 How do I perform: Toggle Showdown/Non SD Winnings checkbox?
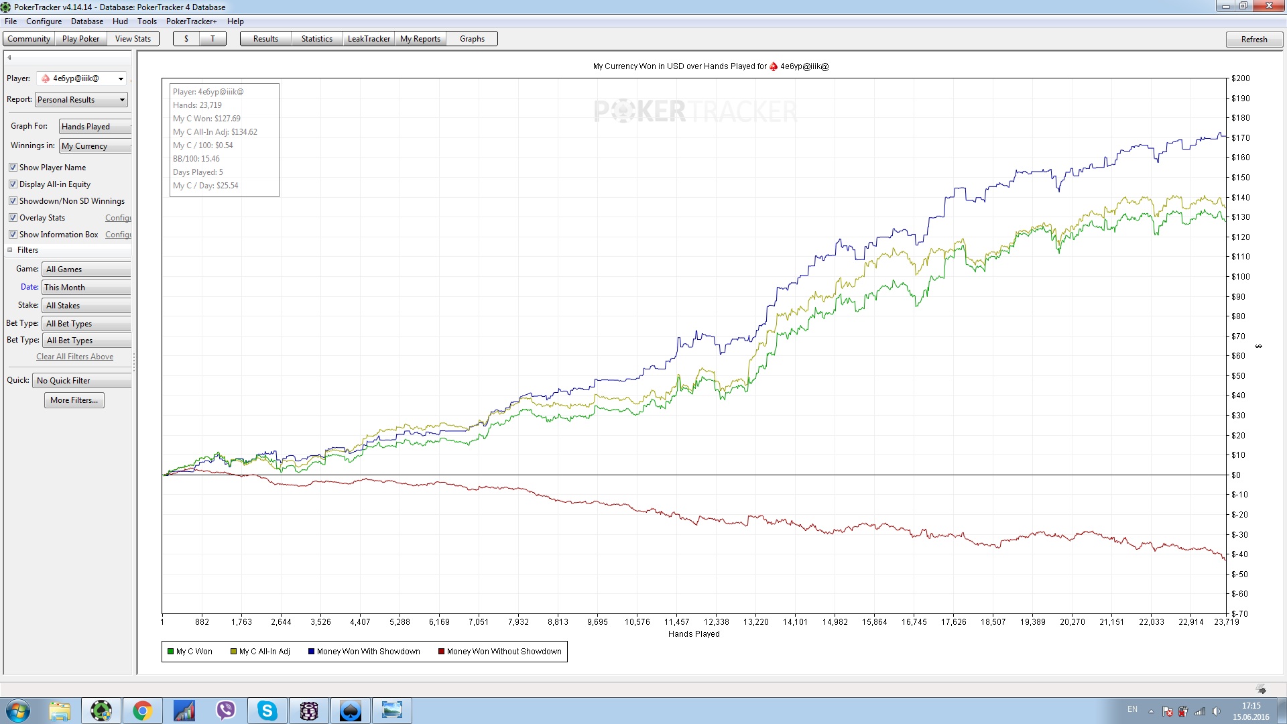click(13, 201)
